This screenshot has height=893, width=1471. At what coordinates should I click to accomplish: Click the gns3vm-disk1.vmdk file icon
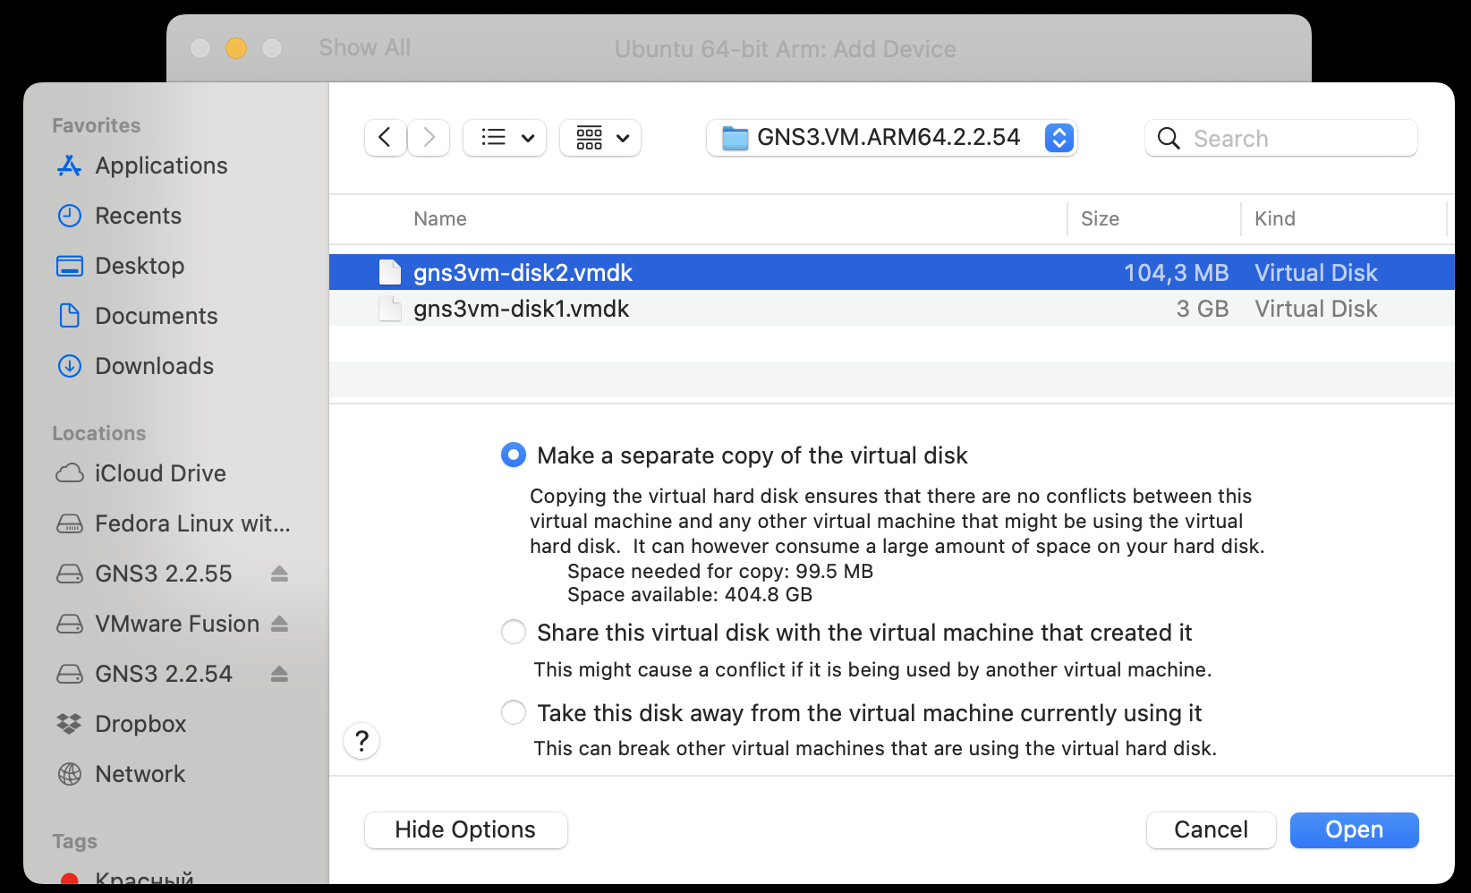(x=390, y=309)
